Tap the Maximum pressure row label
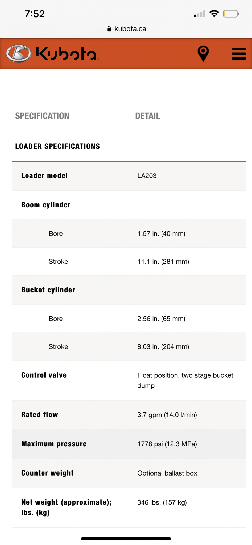Image resolution: width=252 pixels, height=545 pixels. [x=54, y=444]
